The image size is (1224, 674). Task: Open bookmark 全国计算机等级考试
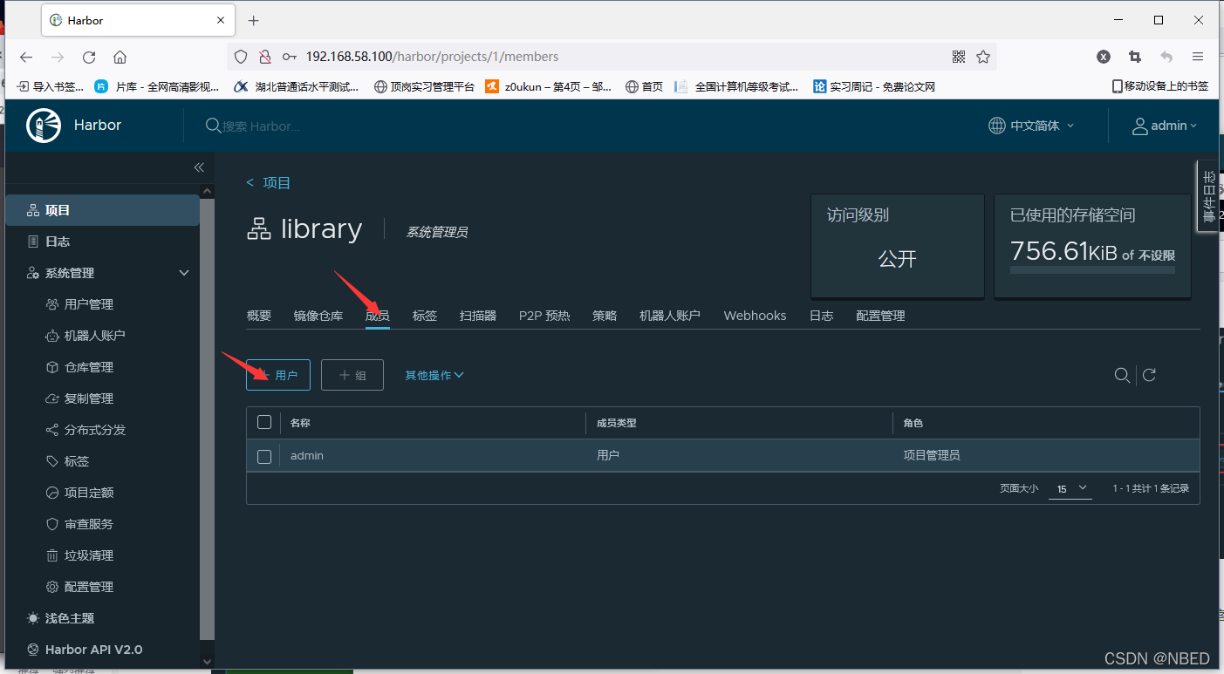[738, 86]
